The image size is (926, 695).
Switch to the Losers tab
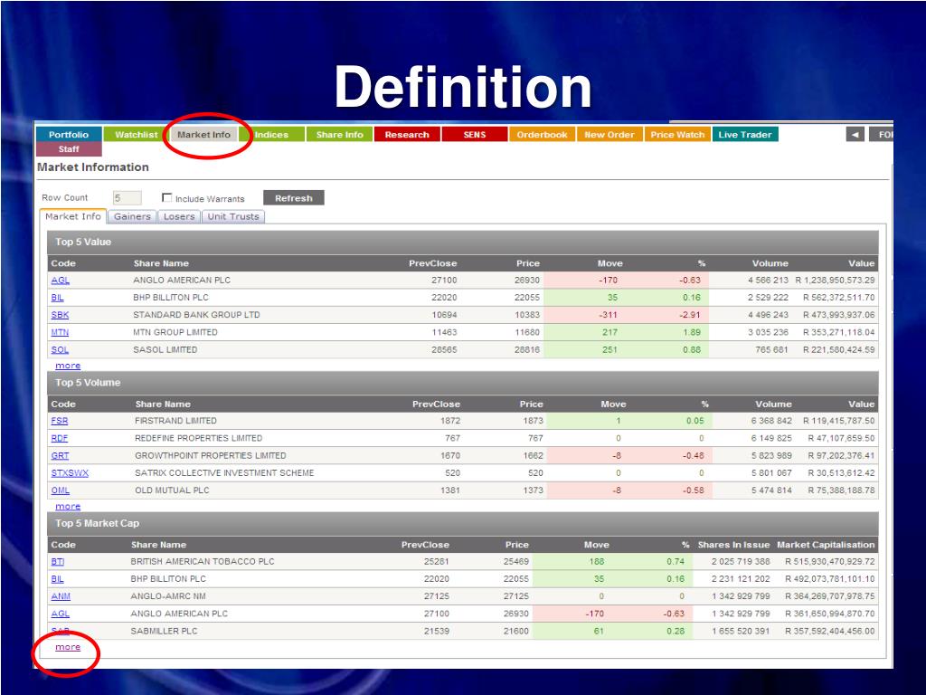179,217
